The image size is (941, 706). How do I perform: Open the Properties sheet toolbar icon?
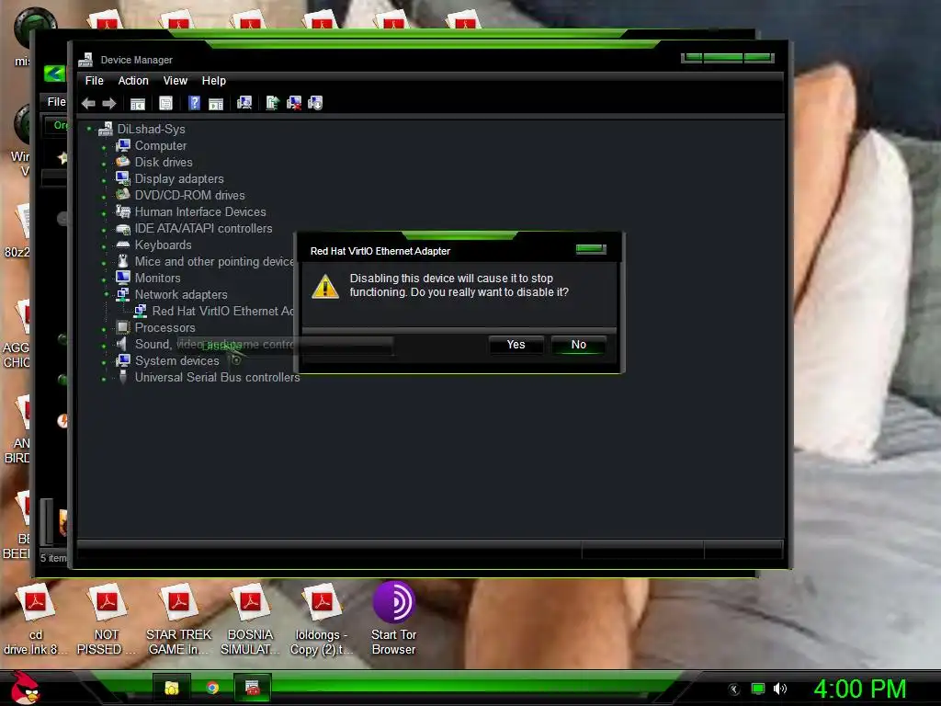click(165, 103)
